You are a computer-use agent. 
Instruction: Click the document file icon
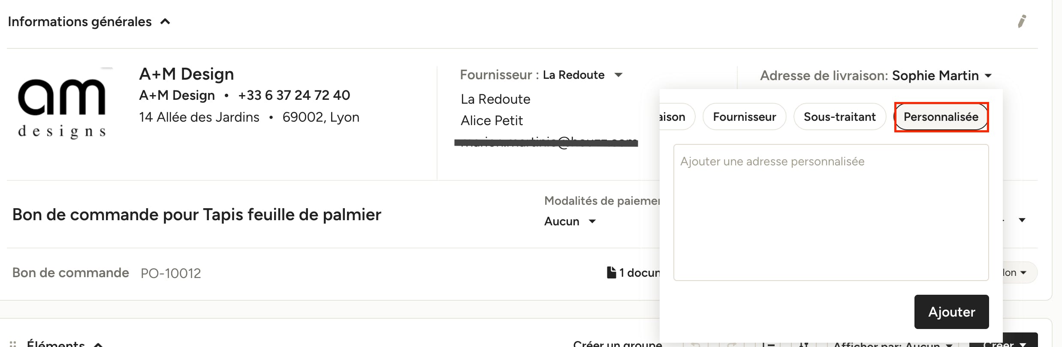(x=612, y=272)
